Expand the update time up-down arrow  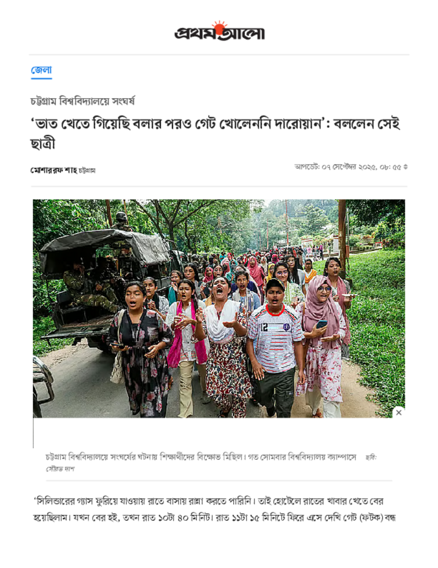405,167
